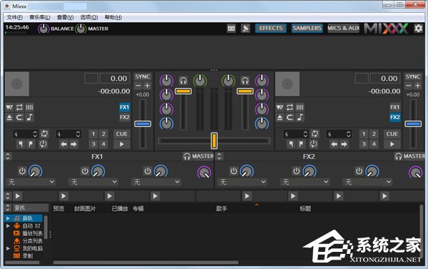Open the broadcast icon in top bar
This screenshot has width=428, height=269.
coord(245,28)
